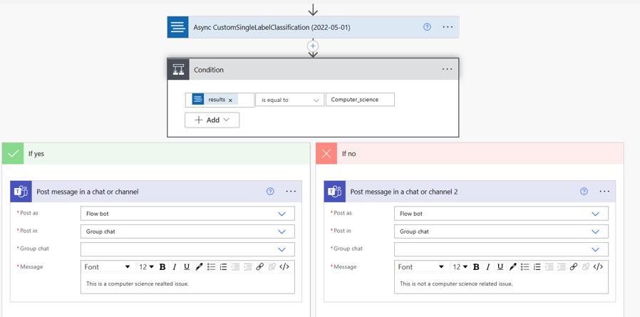Toggle italic in If yes message editor

coord(175,267)
